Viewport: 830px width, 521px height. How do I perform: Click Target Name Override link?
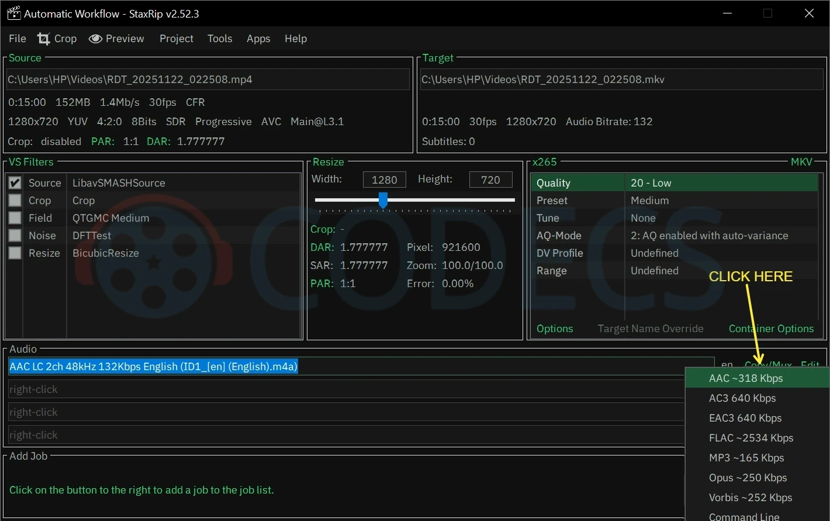pos(651,329)
